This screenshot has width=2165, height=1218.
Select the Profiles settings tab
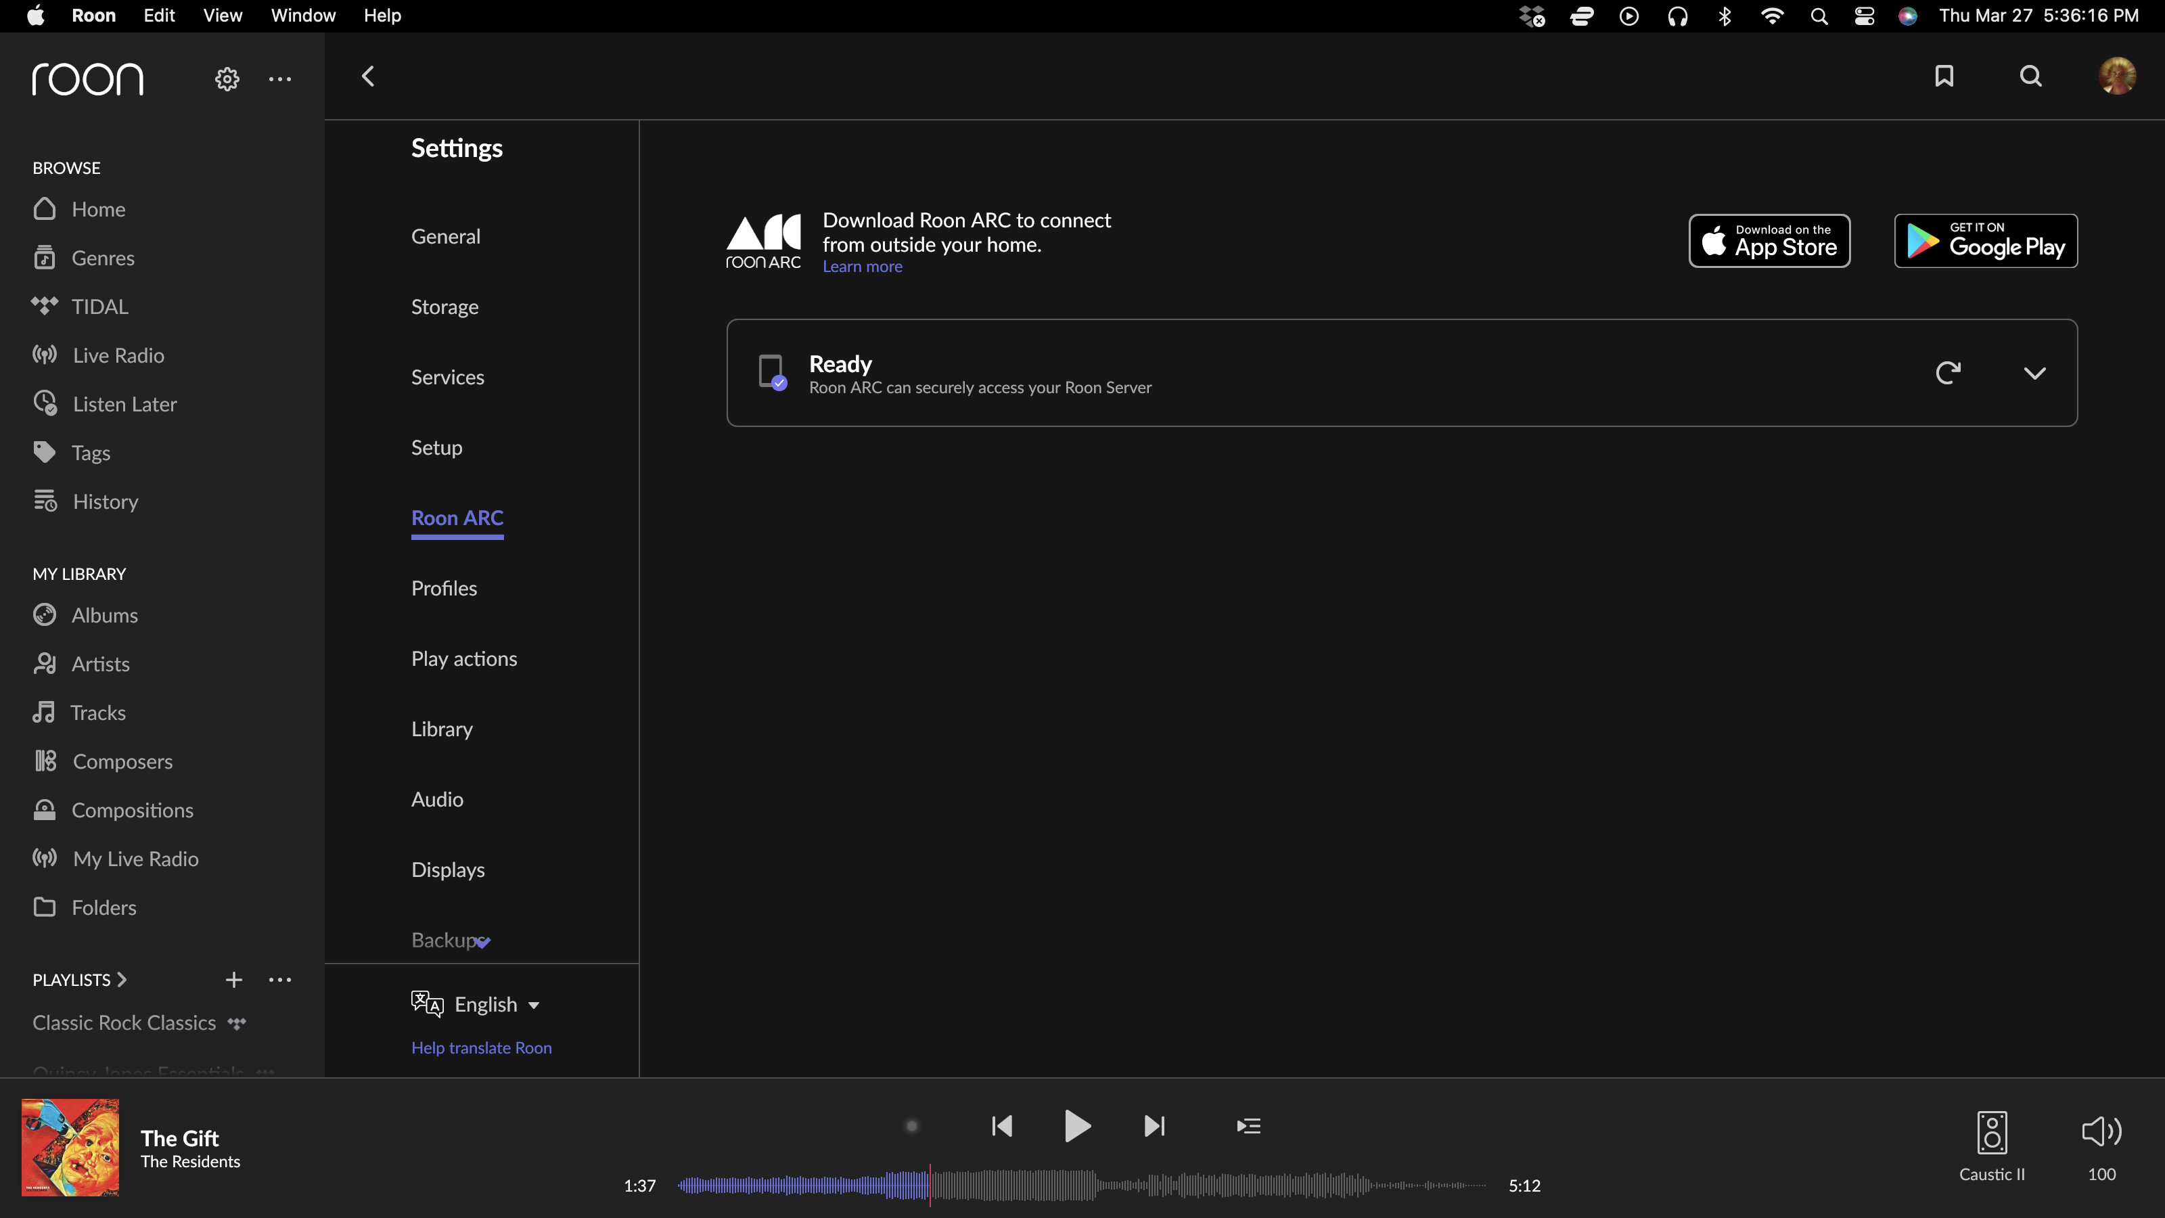444,589
